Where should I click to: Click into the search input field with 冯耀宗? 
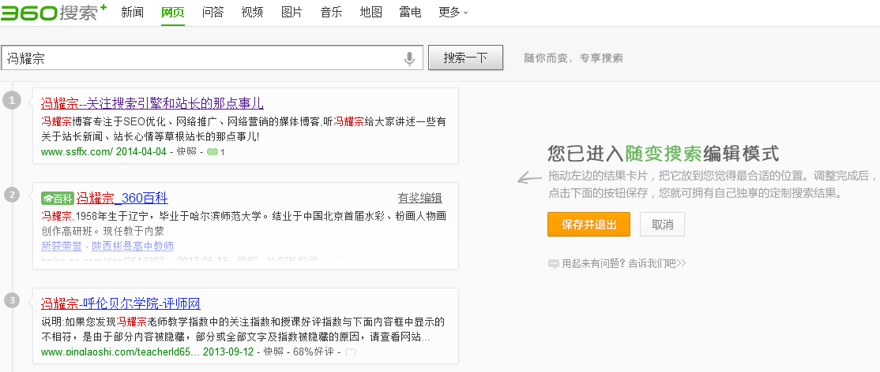tap(212, 58)
